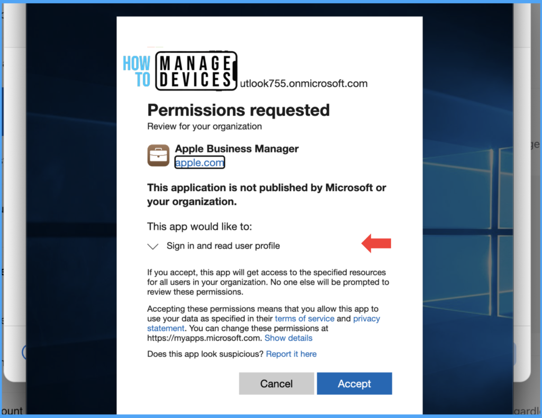
Task: Open the terms of service link
Action: [x=304, y=319]
